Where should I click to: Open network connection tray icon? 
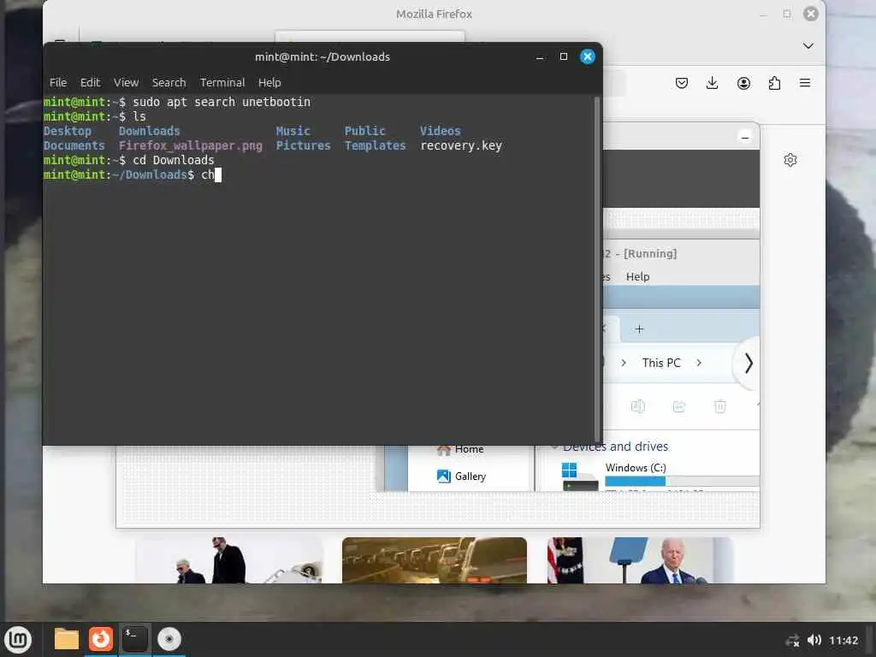click(792, 640)
